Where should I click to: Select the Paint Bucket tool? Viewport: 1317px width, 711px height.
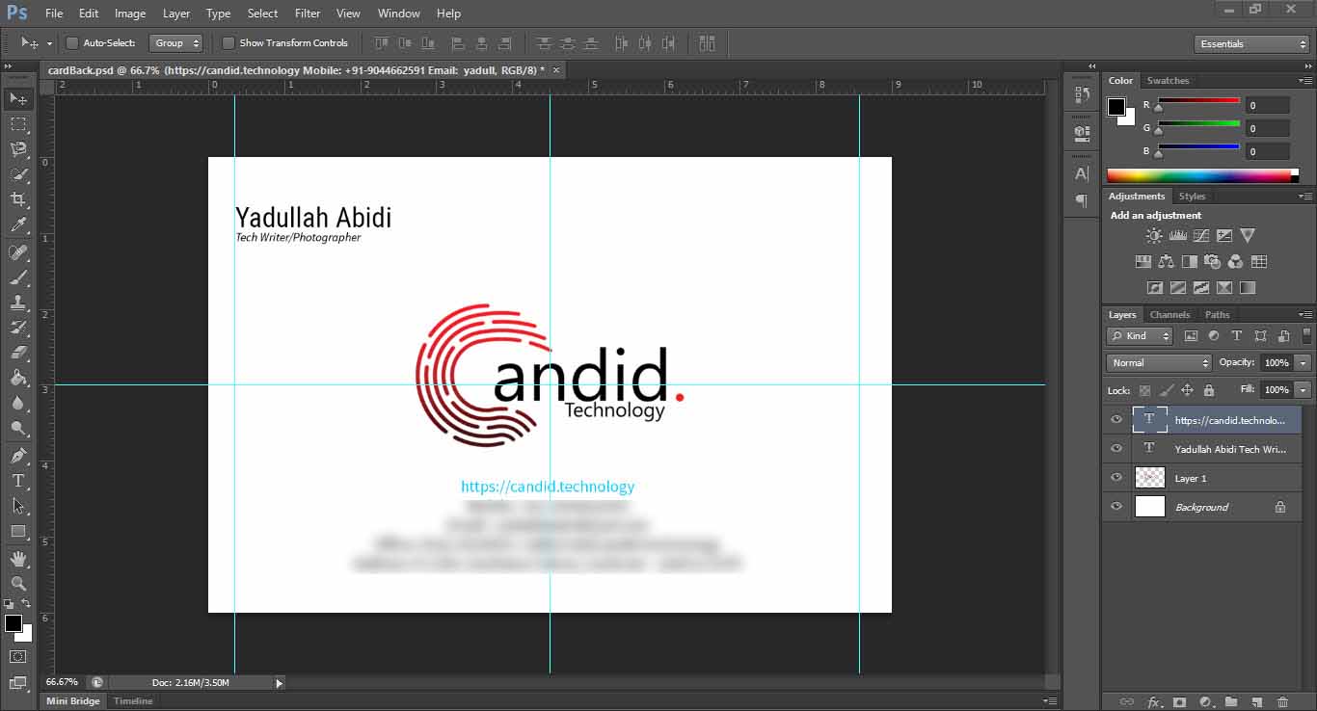pos(18,378)
